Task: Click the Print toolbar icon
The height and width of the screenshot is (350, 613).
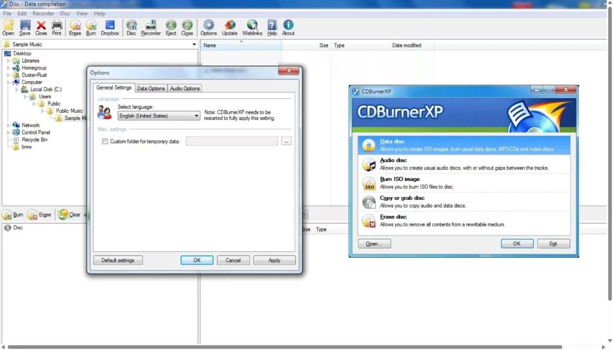Action: click(x=57, y=27)
